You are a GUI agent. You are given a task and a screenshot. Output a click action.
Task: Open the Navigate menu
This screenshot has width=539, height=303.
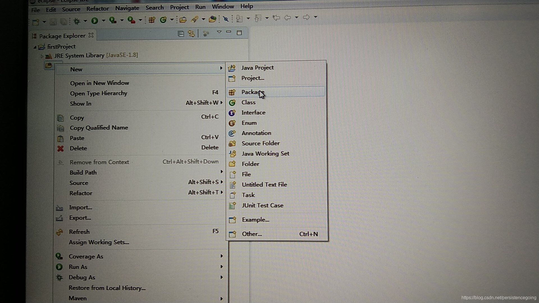tap(127, 8)
